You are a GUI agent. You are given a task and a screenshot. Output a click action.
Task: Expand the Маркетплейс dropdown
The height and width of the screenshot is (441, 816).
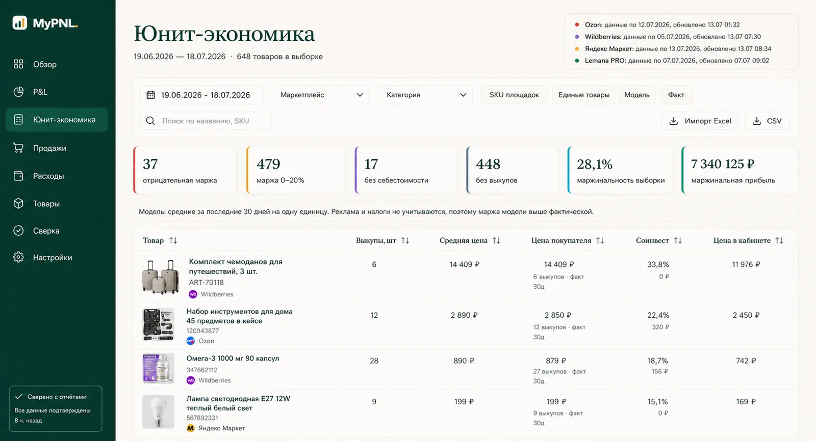tap(321, 95)
